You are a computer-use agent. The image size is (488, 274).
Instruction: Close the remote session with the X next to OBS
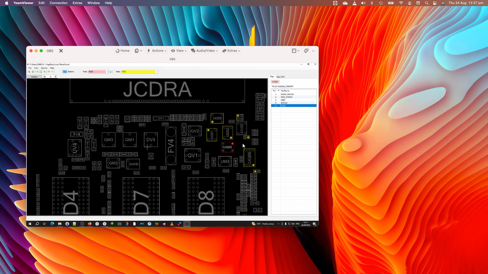[x=61, y=51]
